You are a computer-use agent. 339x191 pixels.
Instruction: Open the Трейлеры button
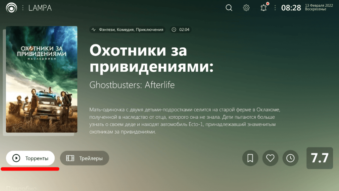tap(84, 158)
